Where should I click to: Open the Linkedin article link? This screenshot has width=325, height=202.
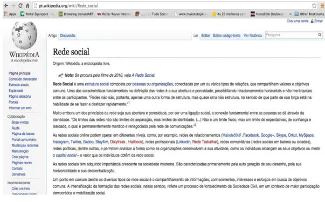pos(184,142)
